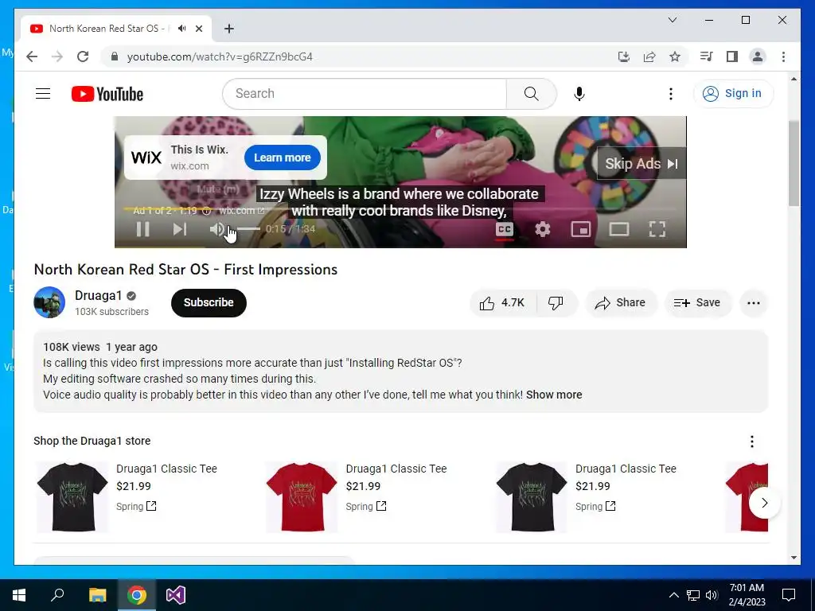Open tab search chevron in title bar

672,20
